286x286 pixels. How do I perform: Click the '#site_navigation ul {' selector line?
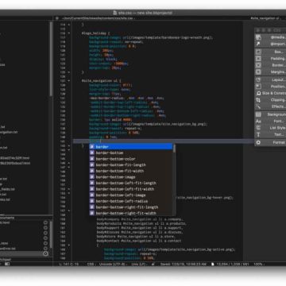pyautogui.click(x=102, y=80)
